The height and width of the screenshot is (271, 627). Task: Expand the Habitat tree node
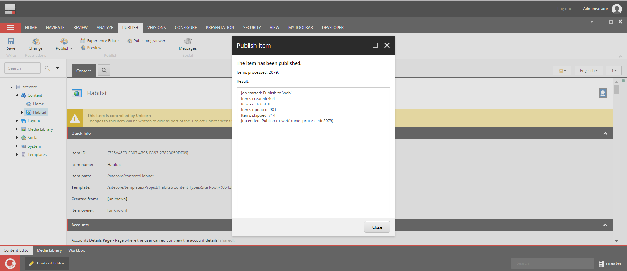tap(22, 112)
